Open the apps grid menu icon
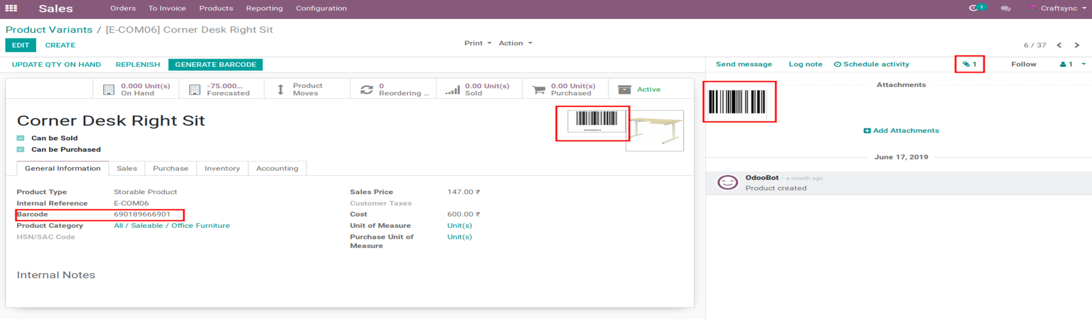 click(x=11, y=8)
